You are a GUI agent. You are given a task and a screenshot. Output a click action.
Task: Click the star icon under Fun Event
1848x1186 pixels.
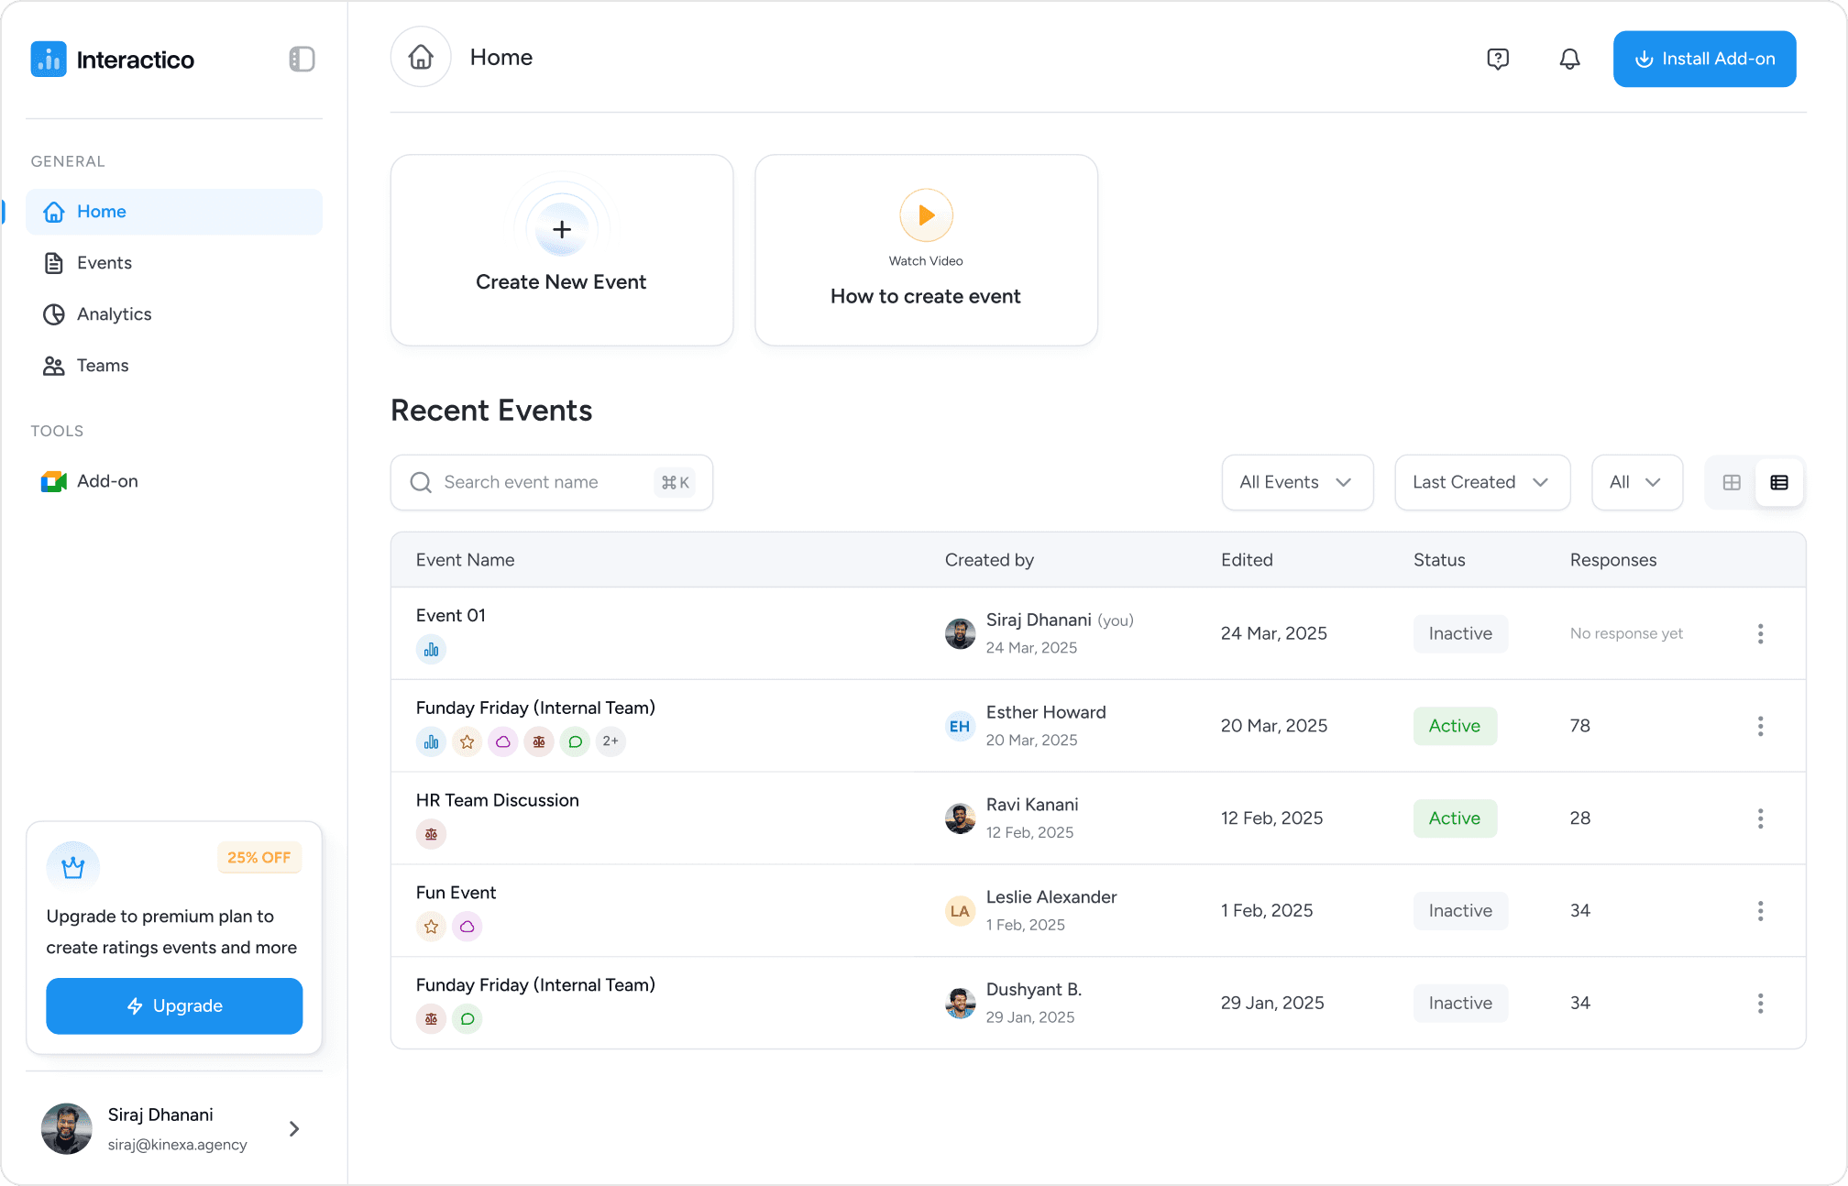[x=431, y=927]
